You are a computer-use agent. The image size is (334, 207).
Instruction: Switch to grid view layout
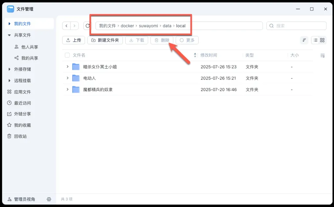click(322, 40)
